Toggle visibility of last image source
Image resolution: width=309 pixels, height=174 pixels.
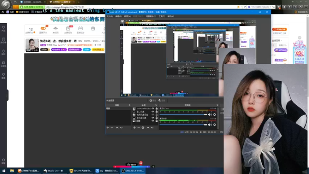pyautogui.click(x=153, y=121)
